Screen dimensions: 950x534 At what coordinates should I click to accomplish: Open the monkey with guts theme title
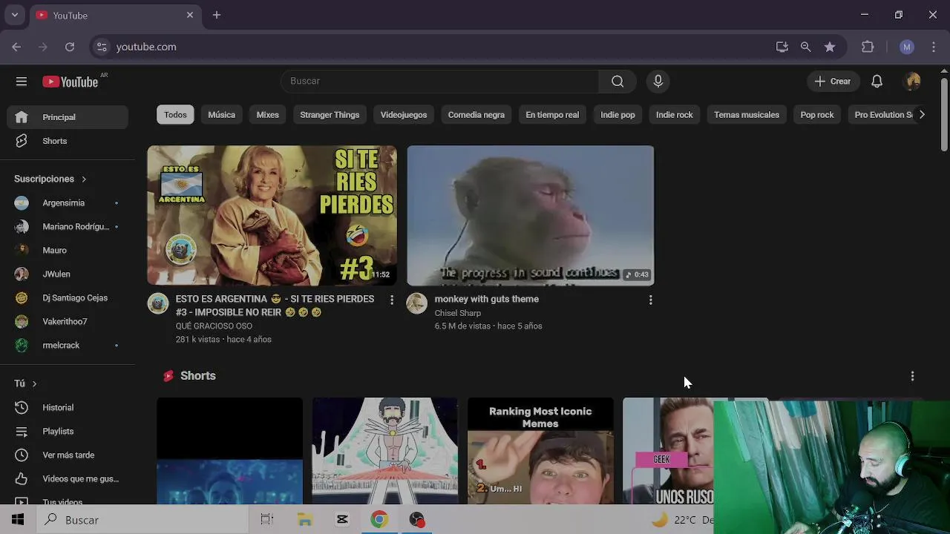pyautogui.click(x=487, y=299)
